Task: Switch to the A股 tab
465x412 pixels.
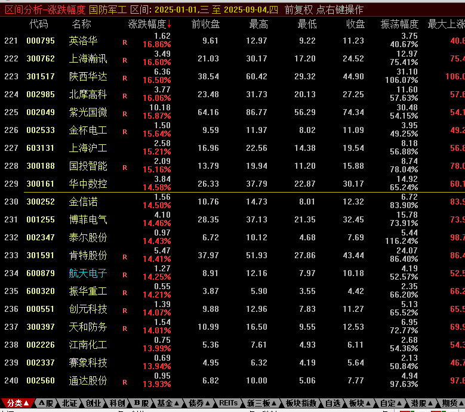Action: pyautogui.click(x=46, y=403)
